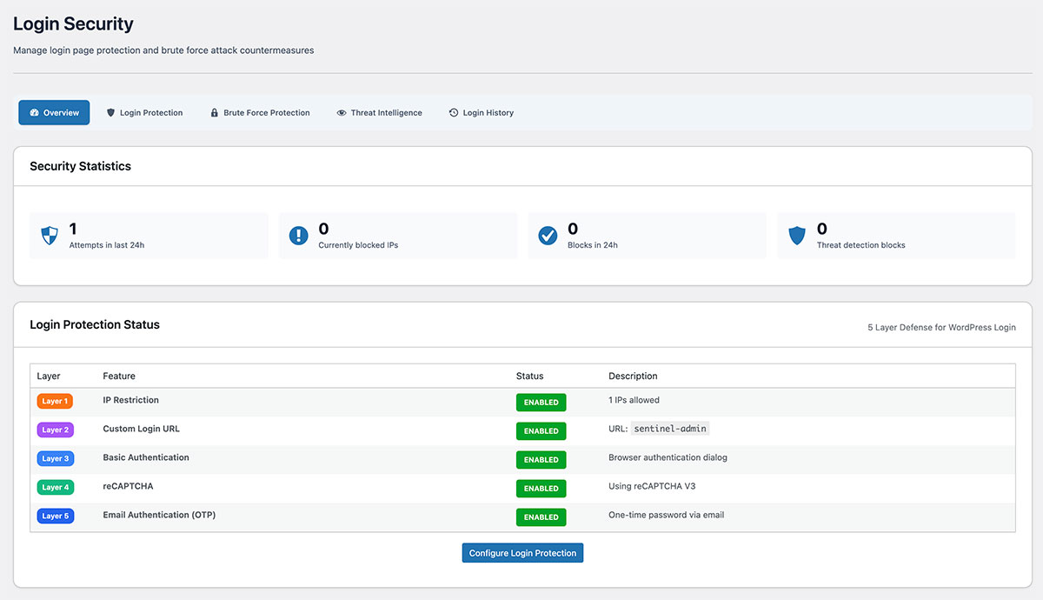The height and width of the screenshot is (600, 1043).
Task: Click the Login Protection Status heading
Action: pyautogui.click(x=95, y=324)
